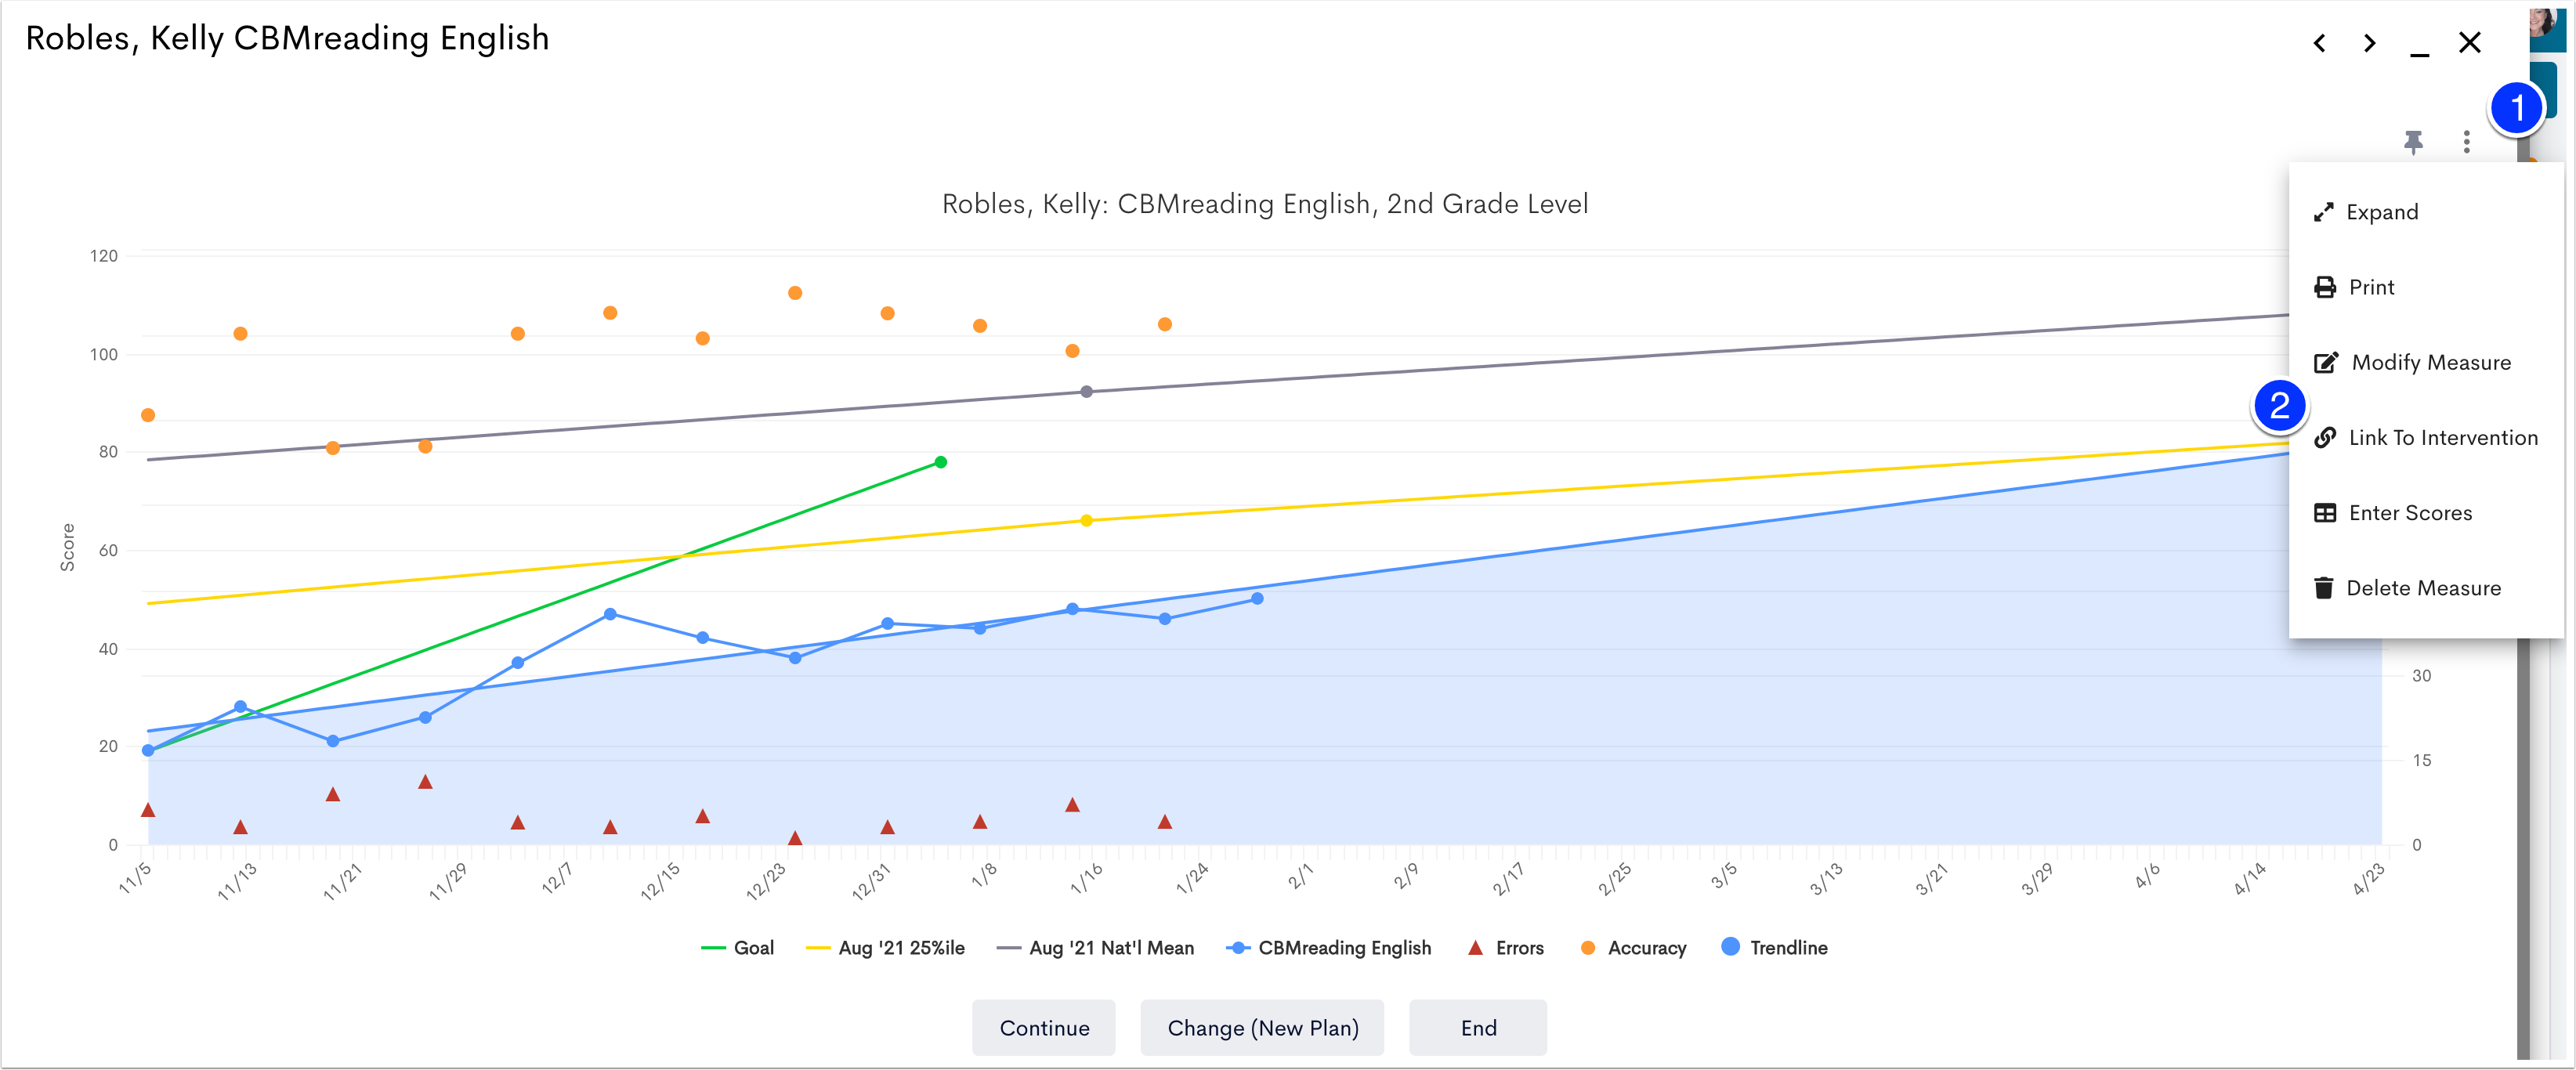The height and width of the screenshot is (1070, 2576).
Task: Click the Continue button
Action: 1044,1028
